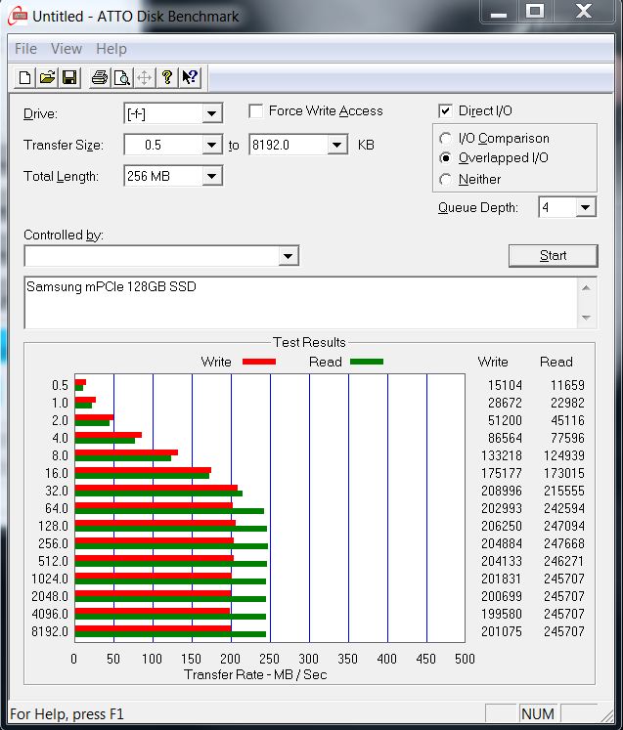Image resolution: width=623 pixels, height=730 pixels.
Task: Select the I/O Comparison radio button
Action: pyautogui.click(x=446, y=139)
